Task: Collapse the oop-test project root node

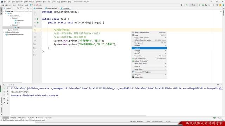Action: pyautogui.click(x=4, y=11)
